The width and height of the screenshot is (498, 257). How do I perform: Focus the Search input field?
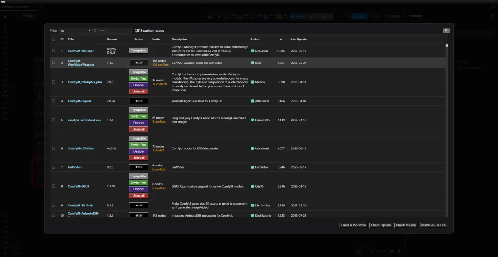pyautogui.click(x=112, y=31)
